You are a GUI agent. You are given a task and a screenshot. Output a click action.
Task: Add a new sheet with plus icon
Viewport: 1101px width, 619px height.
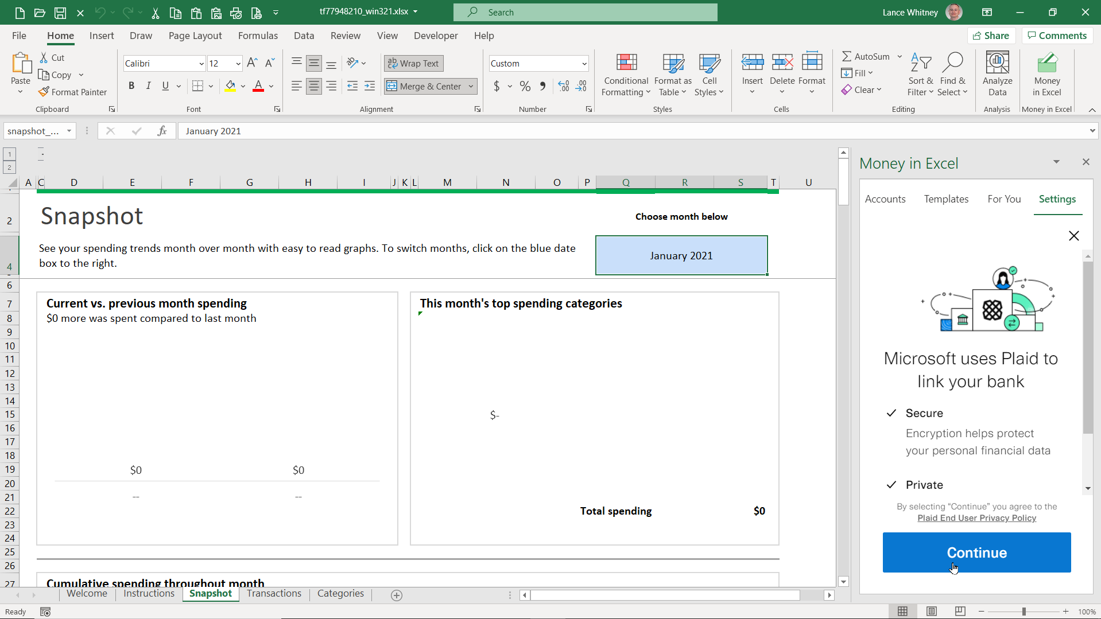(x=397, y=595)
